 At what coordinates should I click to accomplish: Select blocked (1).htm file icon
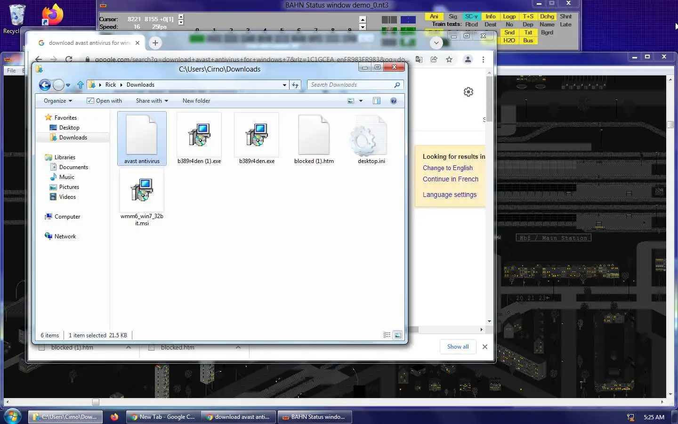pyautogui.click(x=314, y=135)
